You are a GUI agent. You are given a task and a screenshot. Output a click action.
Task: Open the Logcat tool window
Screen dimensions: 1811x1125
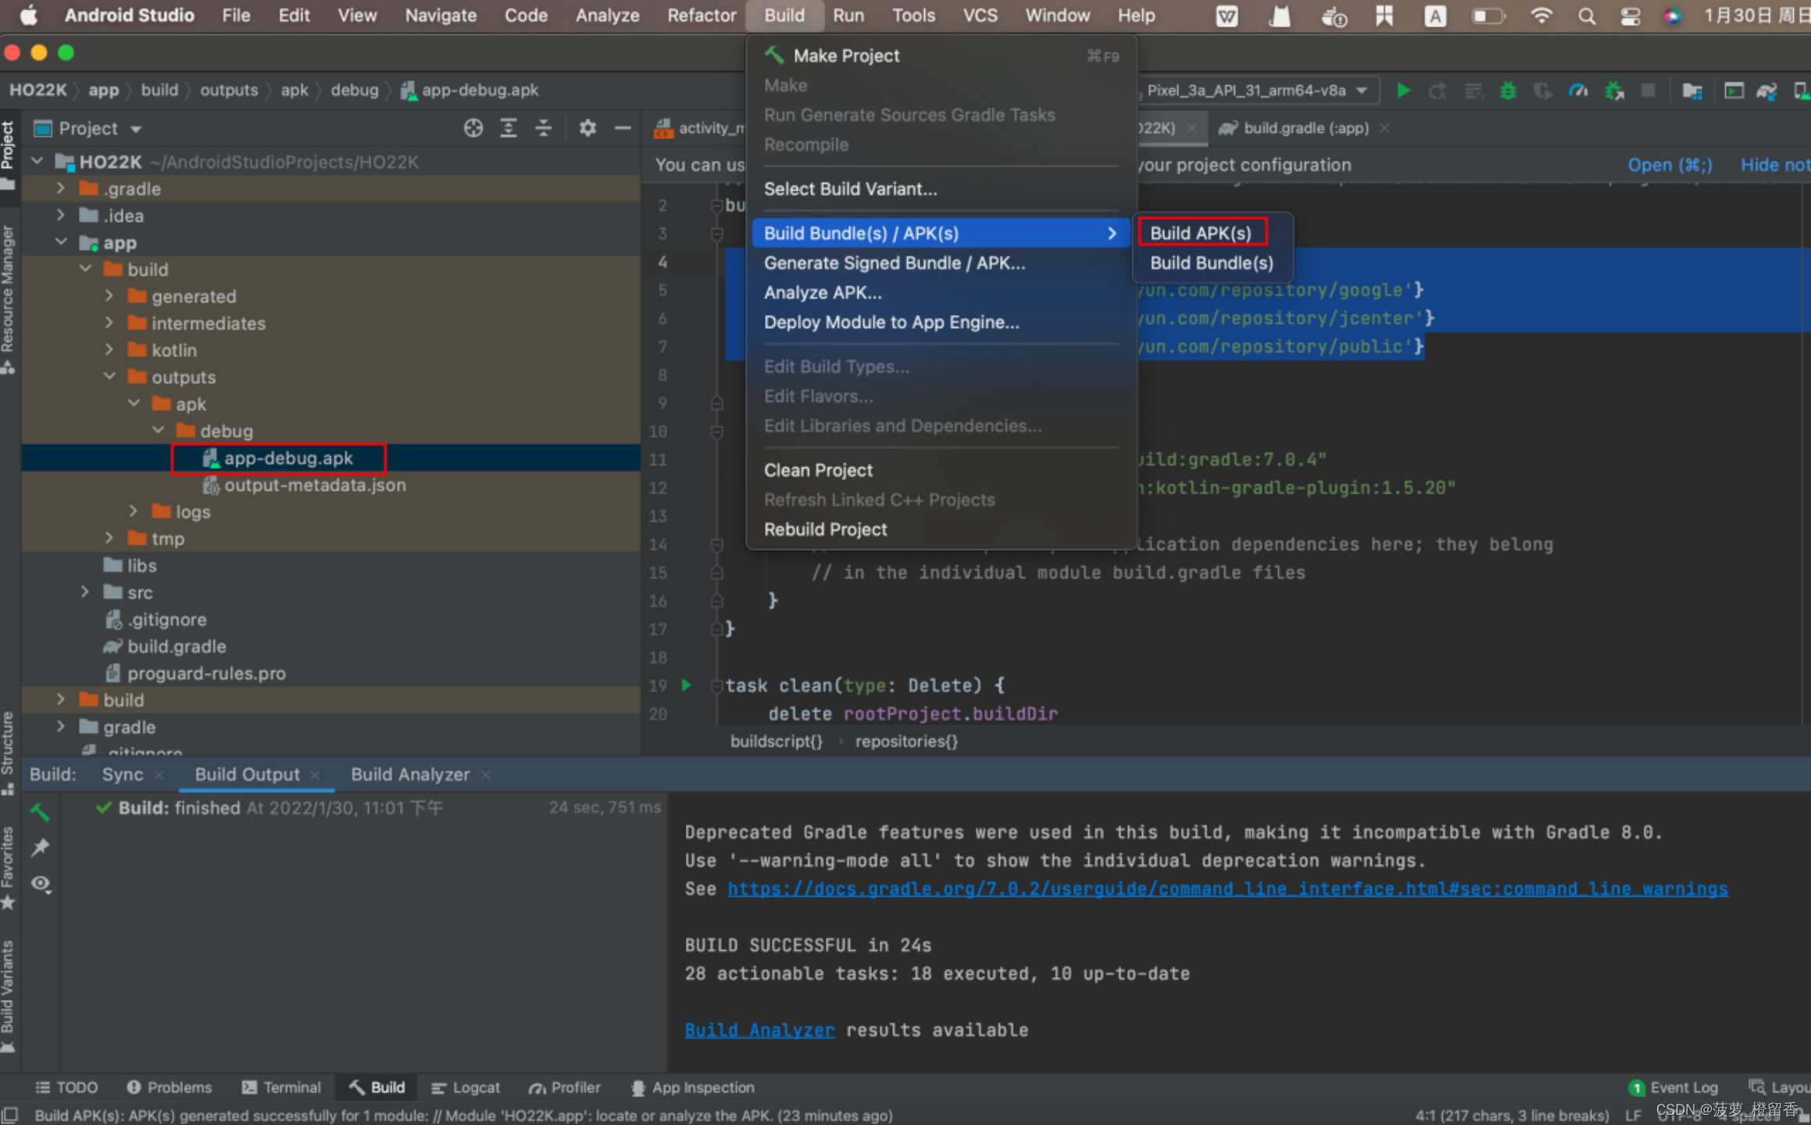pyautogui.click(x=466, y=1087)
